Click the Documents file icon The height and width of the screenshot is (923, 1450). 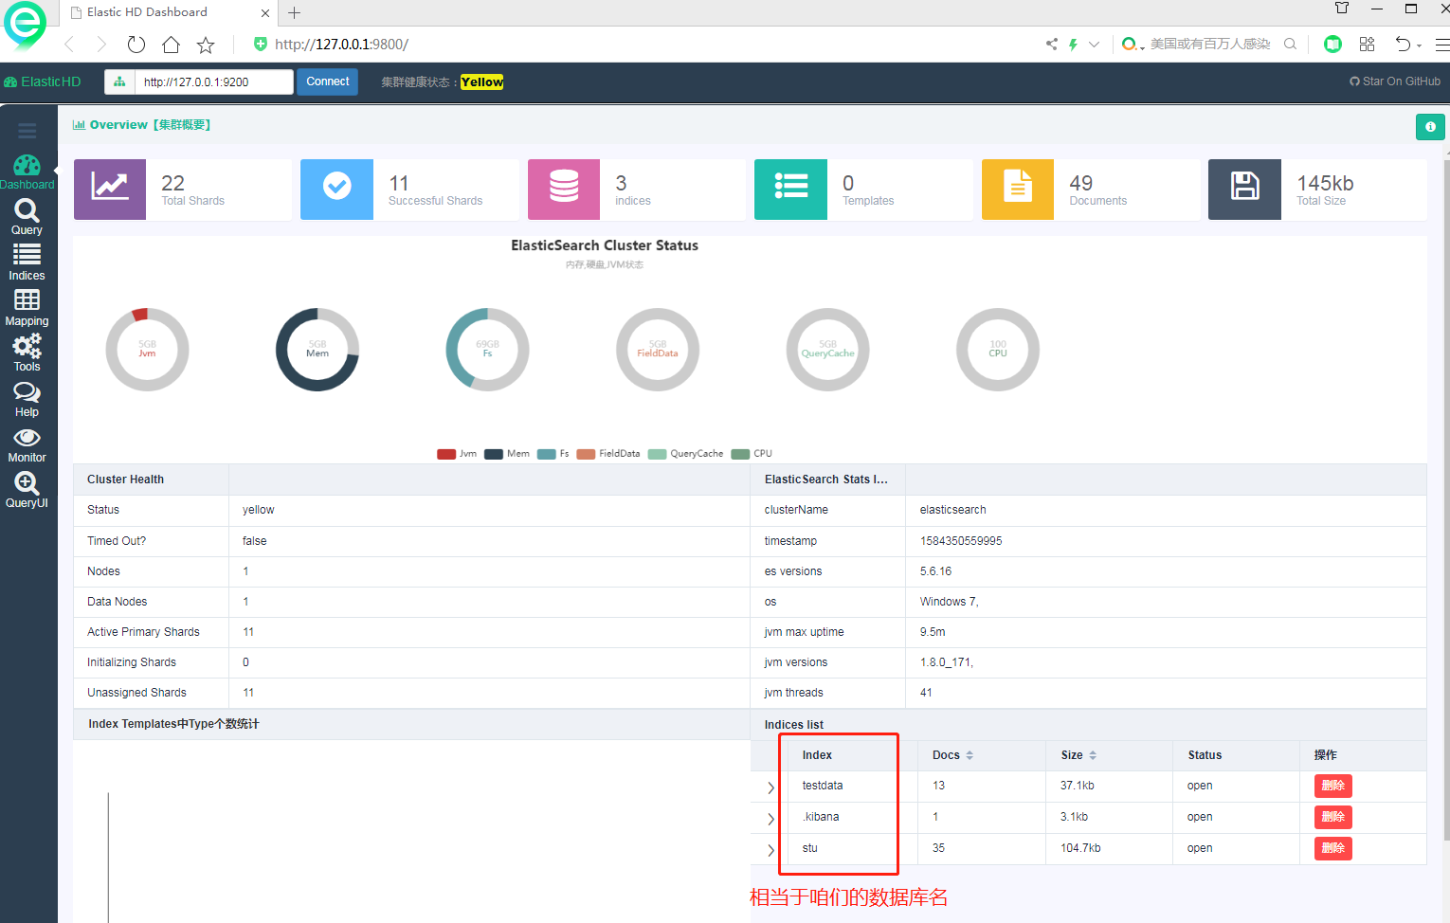pos(1018,190)
